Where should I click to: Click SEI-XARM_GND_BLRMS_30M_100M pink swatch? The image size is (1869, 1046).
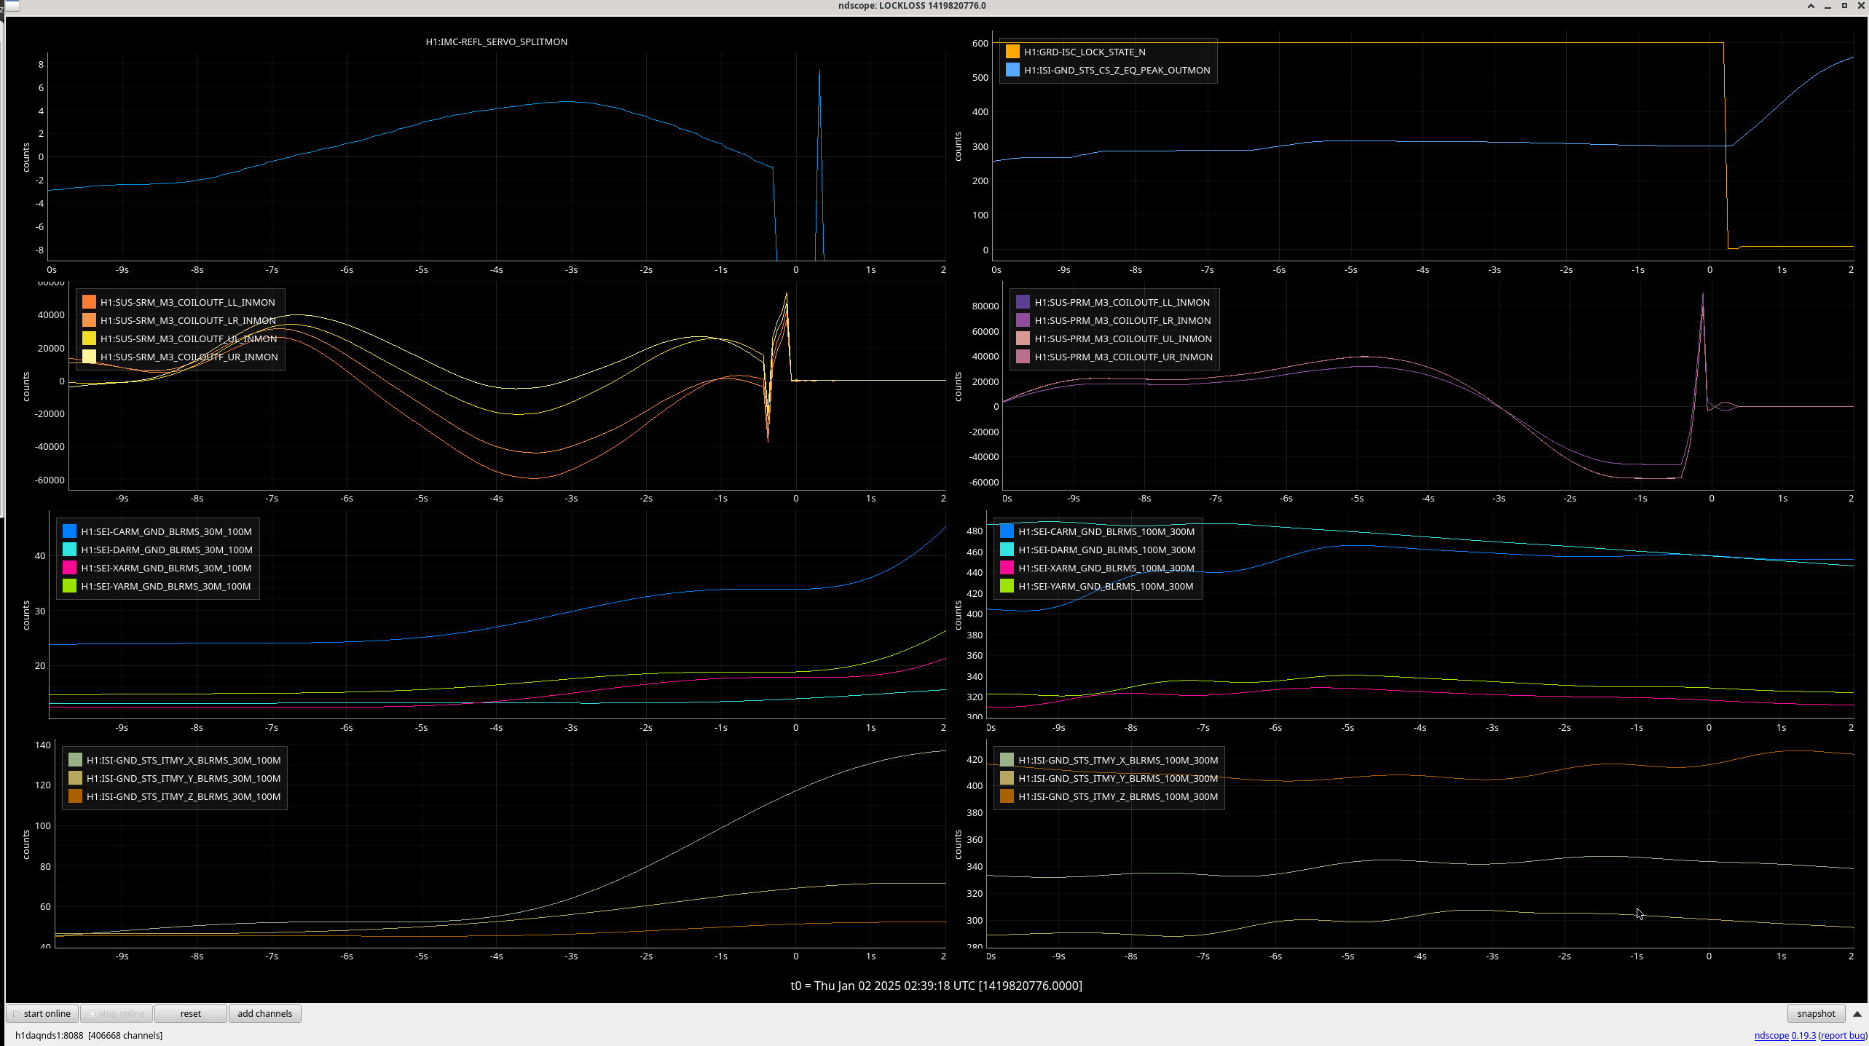69,568
